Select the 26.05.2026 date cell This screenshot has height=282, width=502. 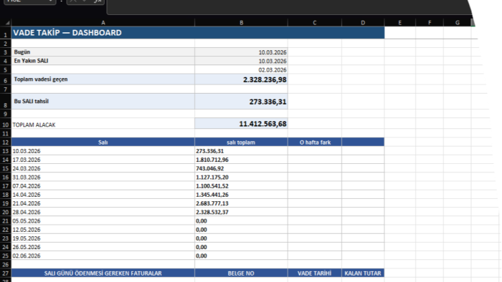(x=103, y=247)
